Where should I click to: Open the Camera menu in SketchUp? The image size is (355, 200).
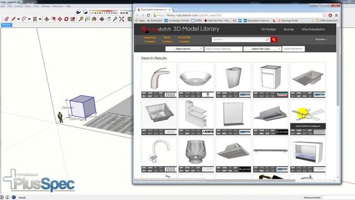(x=19, y=6)
